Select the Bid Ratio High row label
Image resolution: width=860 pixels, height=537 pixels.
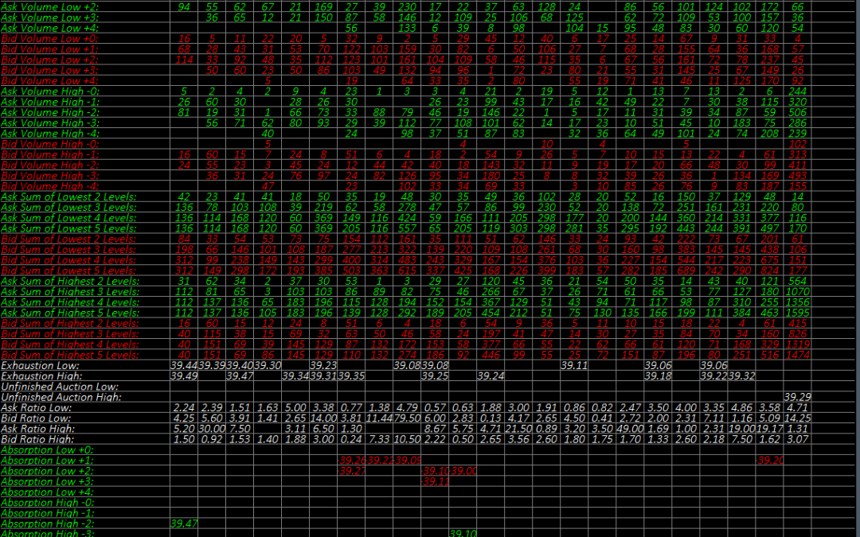[x=37, y=439]
